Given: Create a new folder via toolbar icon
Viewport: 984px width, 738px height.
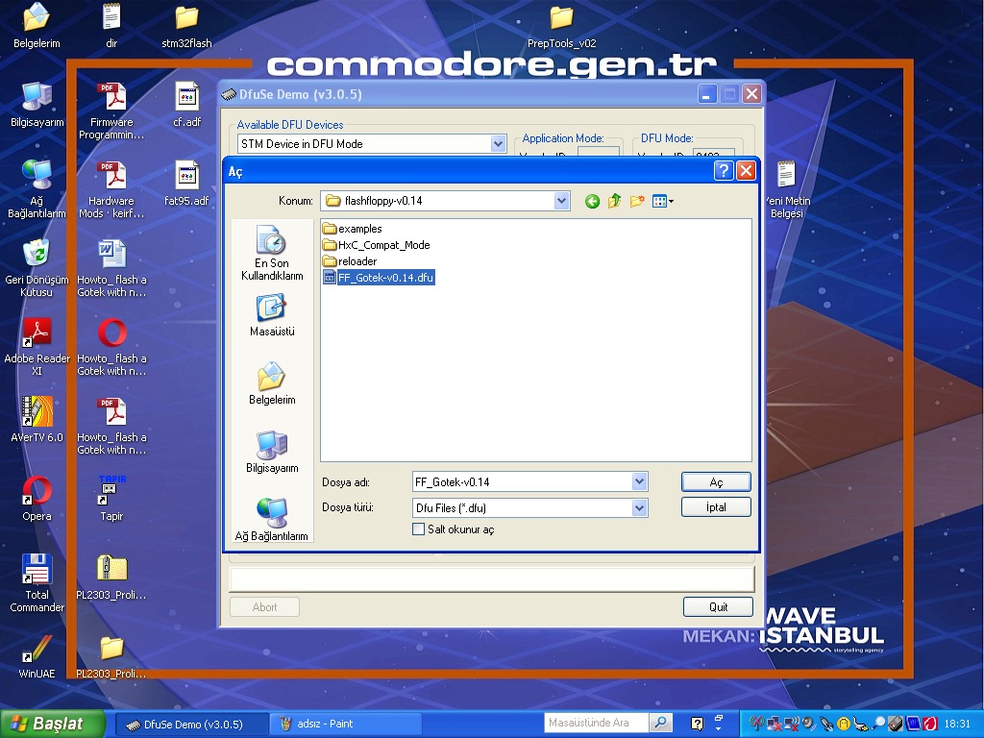Looking at the screenshot, I should [x=637, y=201].
